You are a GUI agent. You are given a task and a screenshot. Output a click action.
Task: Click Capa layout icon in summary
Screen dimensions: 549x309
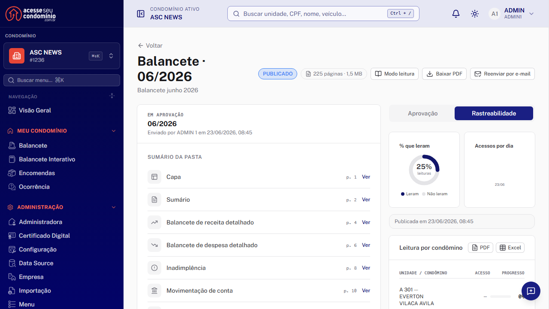pyautogui.click(x=154, y=177)
